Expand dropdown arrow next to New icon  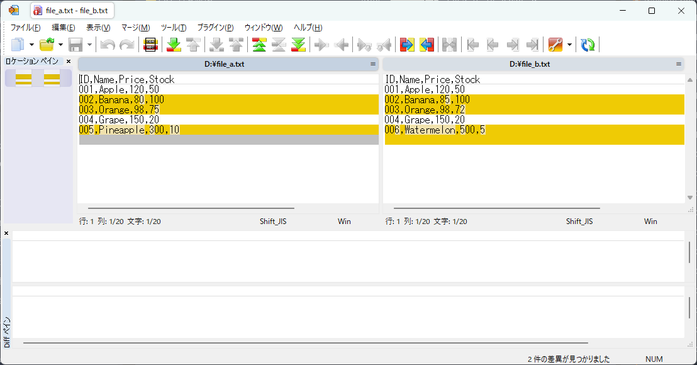[31, 45]
